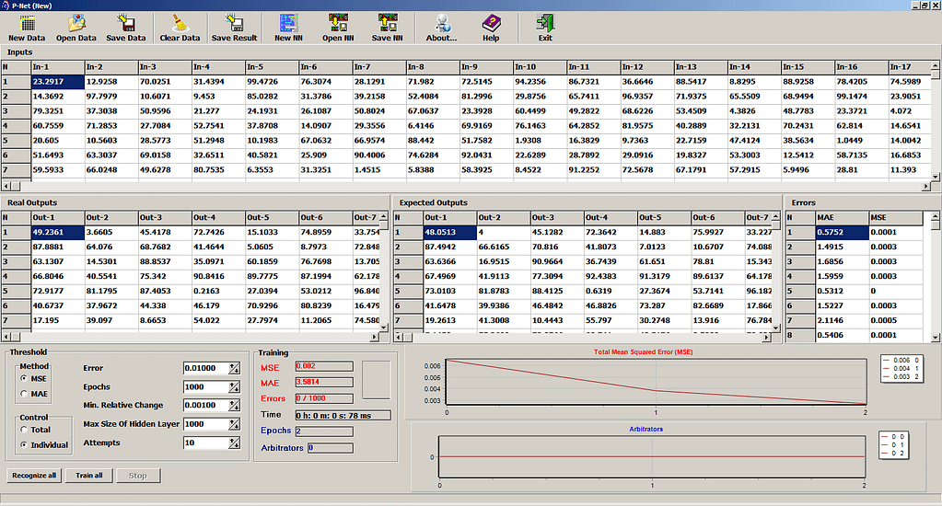This screenshot has width=942, height=506.
Task: Click the Save Result toolbar icon
Action: (x=234, y=28)
